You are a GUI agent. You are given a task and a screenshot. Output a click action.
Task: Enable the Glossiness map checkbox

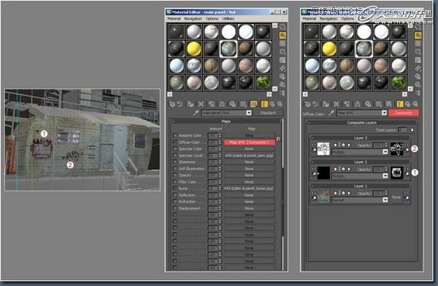click(175, 162)
